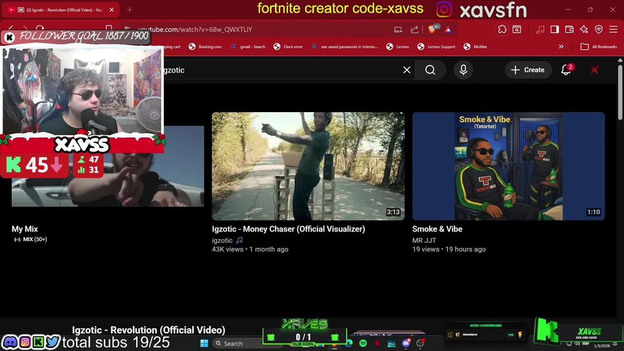624x351 pixels.
Task: Open the McAfee bookmark
Action: [475, 47]
